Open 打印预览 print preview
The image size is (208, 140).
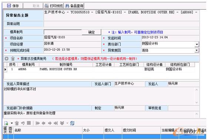pos(54,6)
